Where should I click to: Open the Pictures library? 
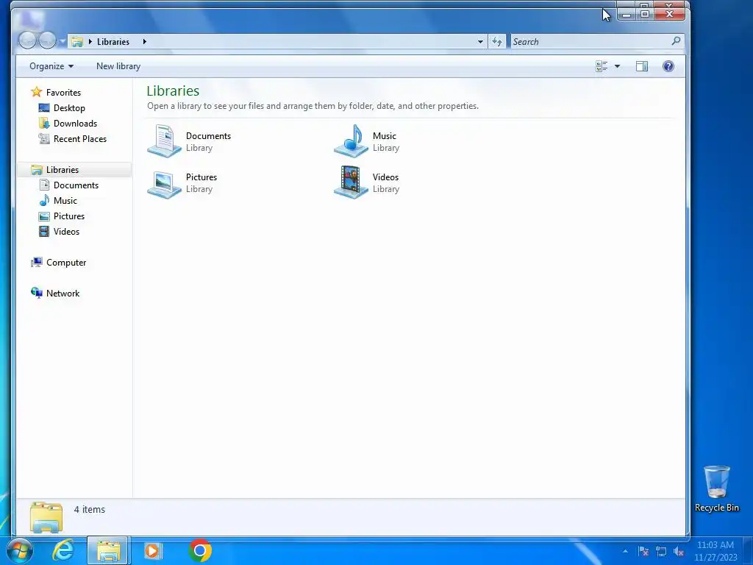(x=182, y=182)
